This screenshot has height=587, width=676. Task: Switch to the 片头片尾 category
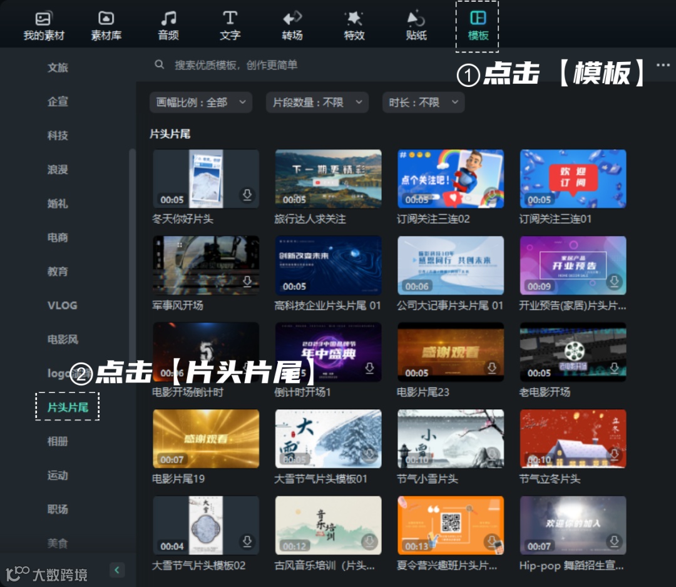[67, 406]
